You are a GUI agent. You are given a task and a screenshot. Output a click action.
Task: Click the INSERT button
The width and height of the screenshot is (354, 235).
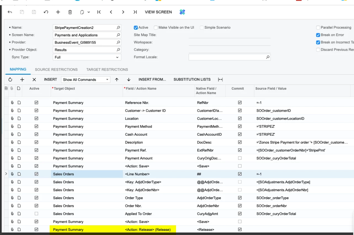point(50,79)
